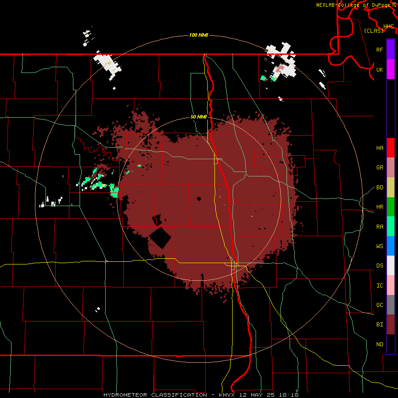Image resolution: width=398 pixels, height=398 pixels.
Task: Select the GR legend color block
Action: click(390, 168)
